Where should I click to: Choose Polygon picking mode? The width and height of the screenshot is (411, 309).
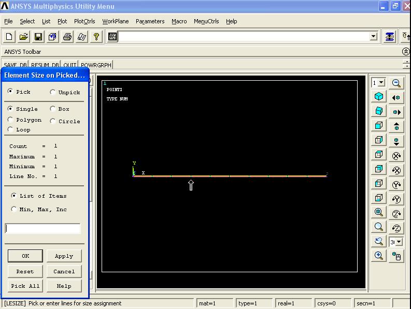(10, 120)
